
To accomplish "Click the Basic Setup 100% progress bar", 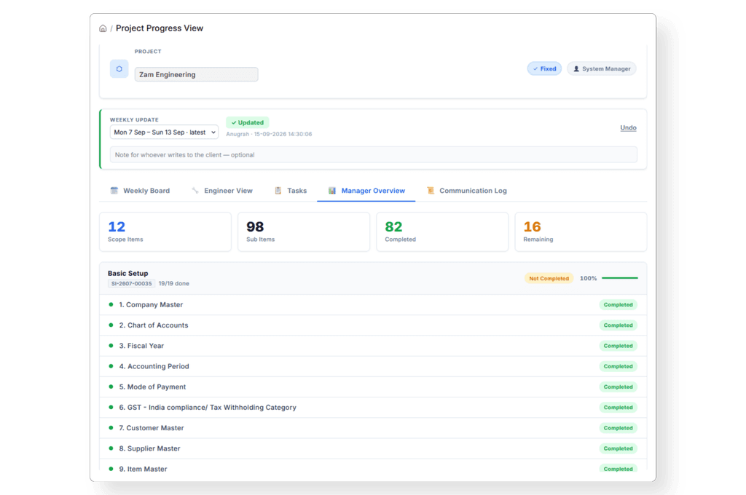I will (619, 278).
